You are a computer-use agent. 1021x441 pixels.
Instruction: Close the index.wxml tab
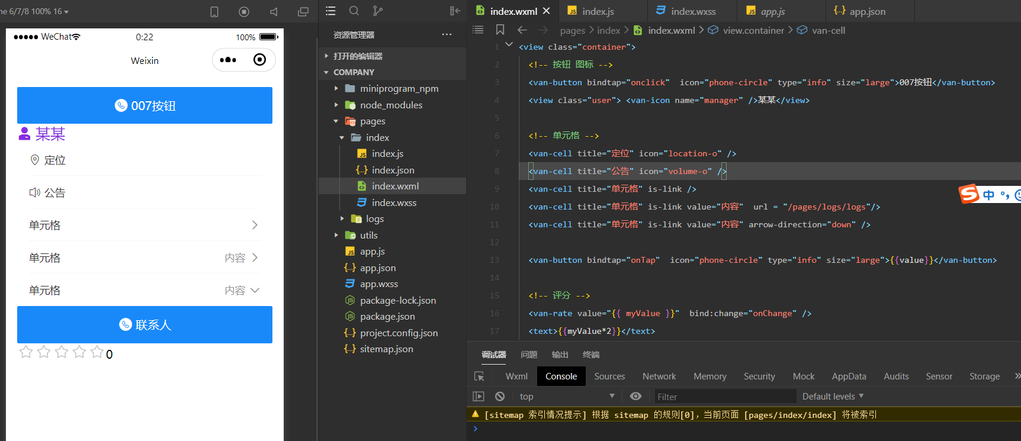(546, 11)
